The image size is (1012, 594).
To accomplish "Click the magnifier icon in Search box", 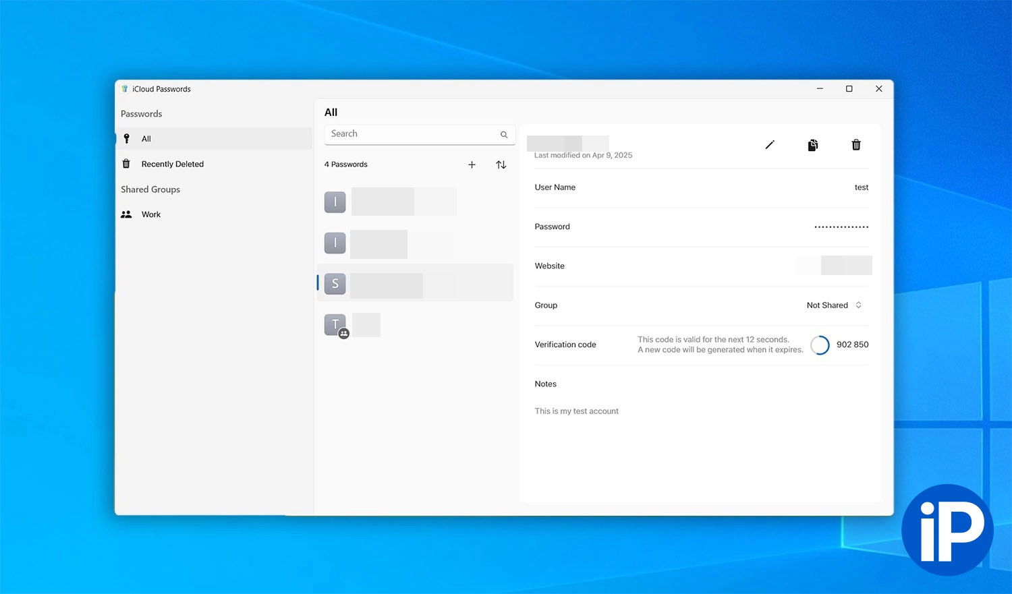I will pos(504,135).
